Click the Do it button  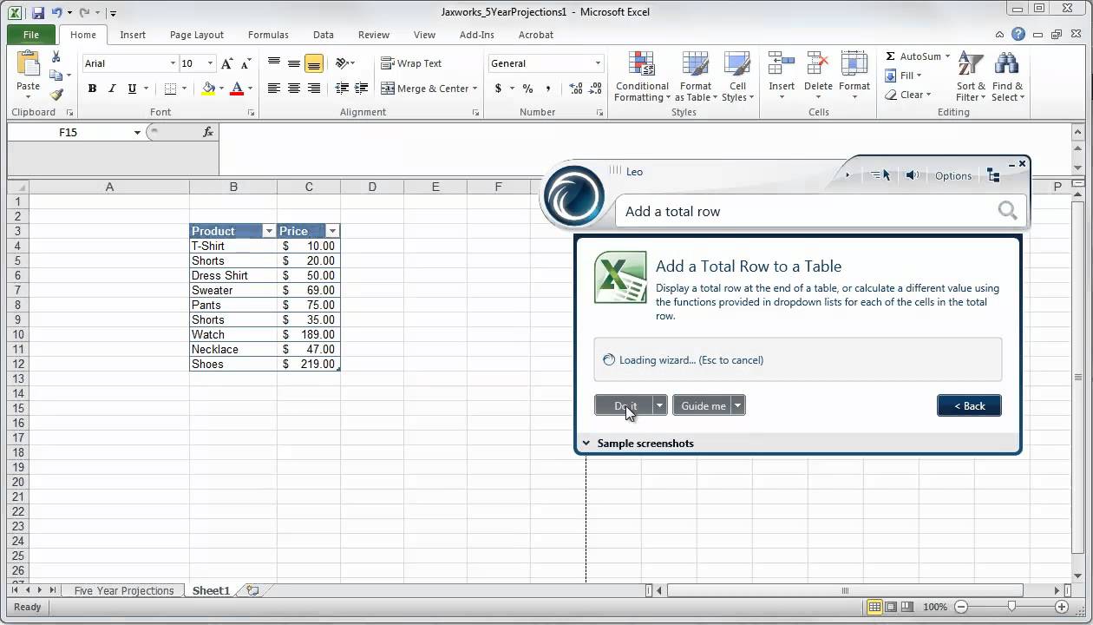624,405
